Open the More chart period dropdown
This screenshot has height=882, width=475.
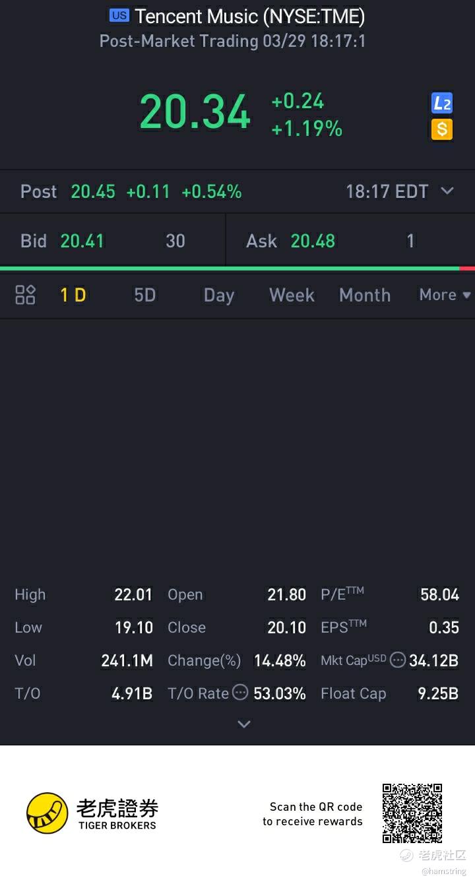[445, 295]
